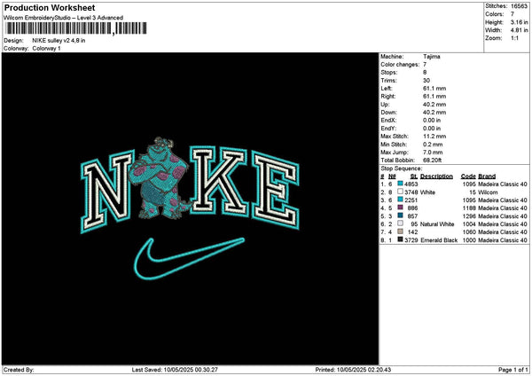Click the Trims value '30'
Screen dimensions: 532x376
point(426,81)
